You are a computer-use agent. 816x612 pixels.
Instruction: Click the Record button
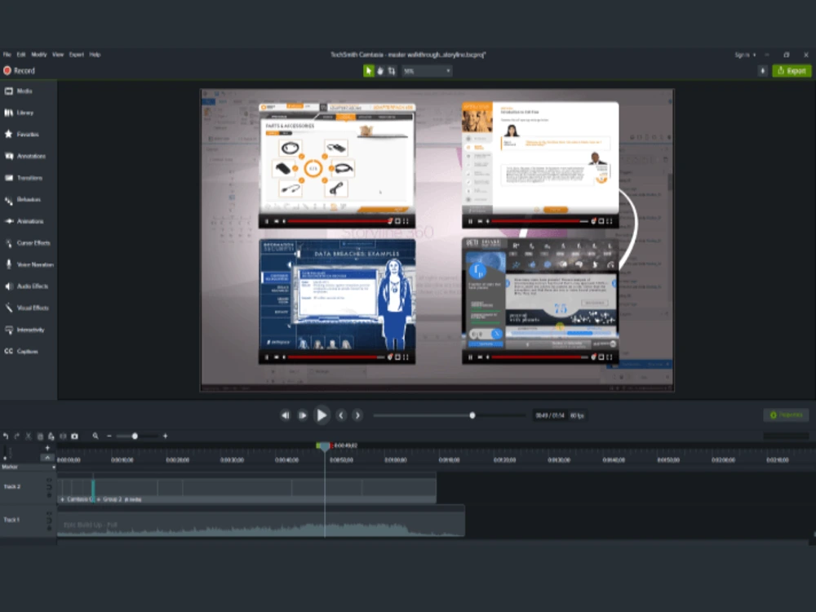point(20,71)
